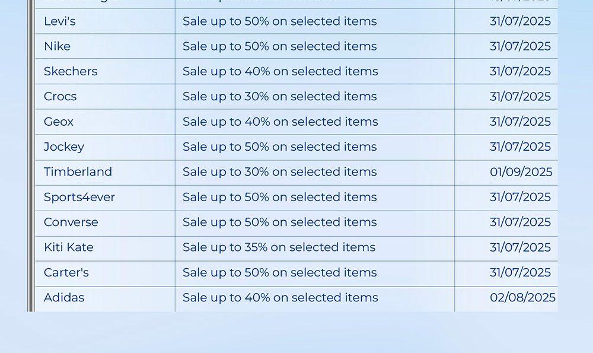
Task: Click Timberland's 01/09/2025 end date
Action: pos(521,172)
